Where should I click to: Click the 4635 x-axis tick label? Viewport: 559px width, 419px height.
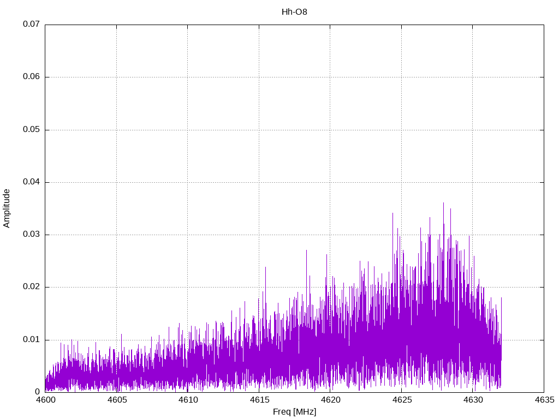[x=544, y=400]
